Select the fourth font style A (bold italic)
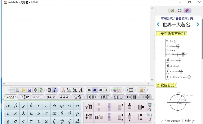The width and height of the screenshot is (203, 124). click(80, 90)
